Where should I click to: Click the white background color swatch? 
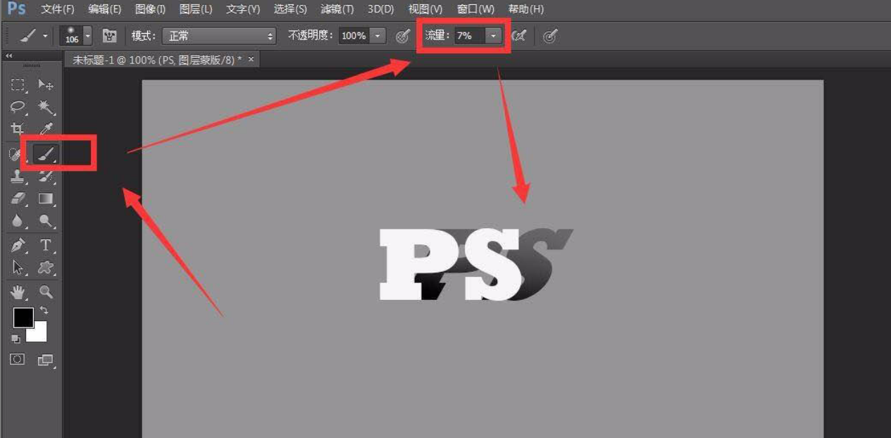tap(39, 333)
